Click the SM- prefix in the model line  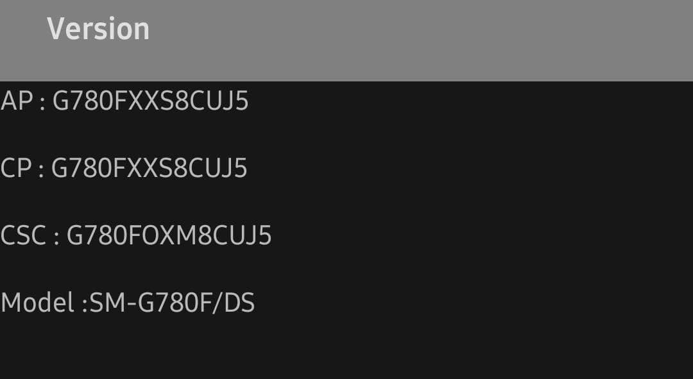pyautogui.click(x=113, y=303)
